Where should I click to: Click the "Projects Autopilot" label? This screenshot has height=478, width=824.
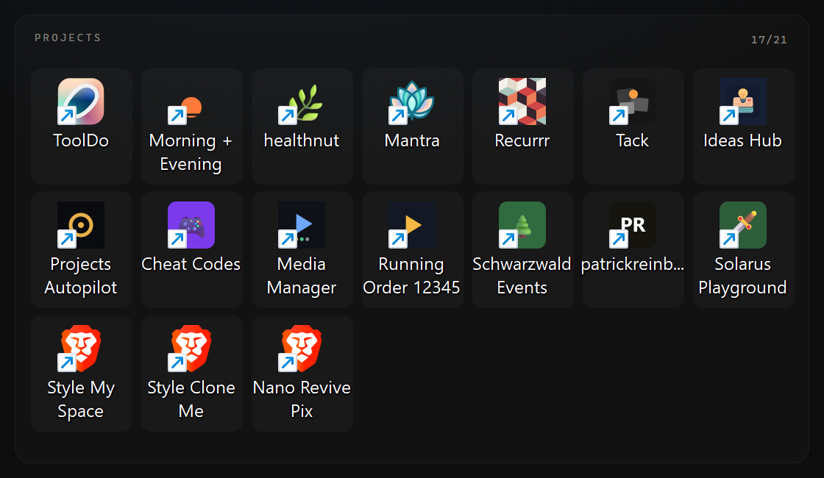[81, 276]
